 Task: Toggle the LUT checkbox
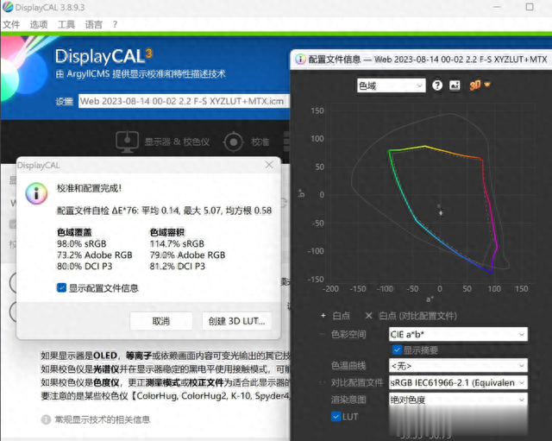336,417
